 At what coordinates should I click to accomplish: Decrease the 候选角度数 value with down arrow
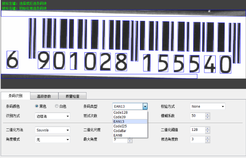[208, 141]
